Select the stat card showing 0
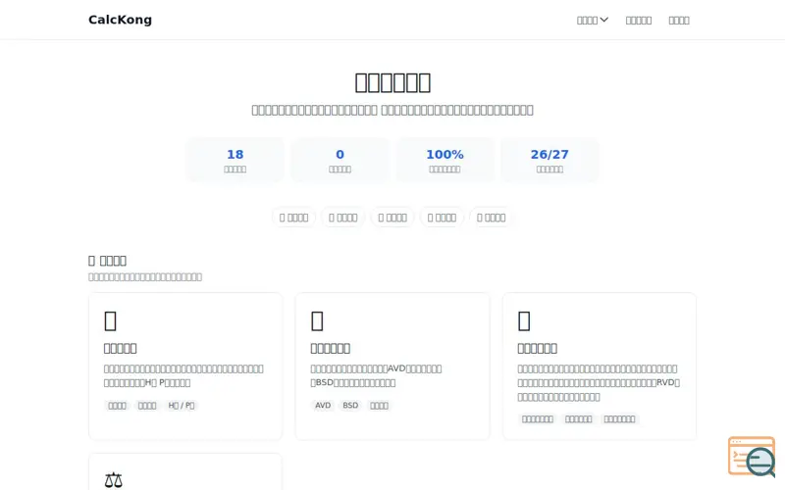Image resolution: width=785 pixels, height=490 pixels. click(340, 160)
